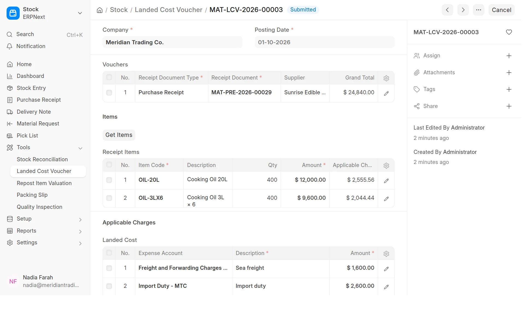The height and width of the screenshot is (328, 525).
Task: Click the Cancel button
Action: (501, 10)
